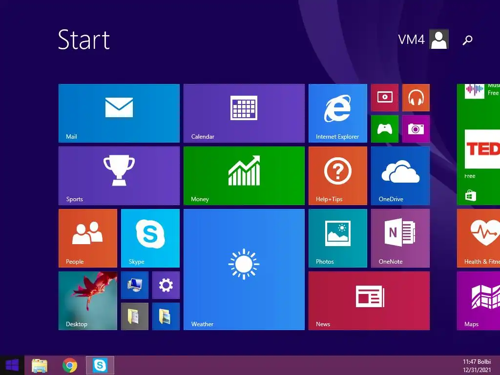Viewport: 500px width, 375px height.
Task: Launch the Skype tile
Action: [150, 238]
